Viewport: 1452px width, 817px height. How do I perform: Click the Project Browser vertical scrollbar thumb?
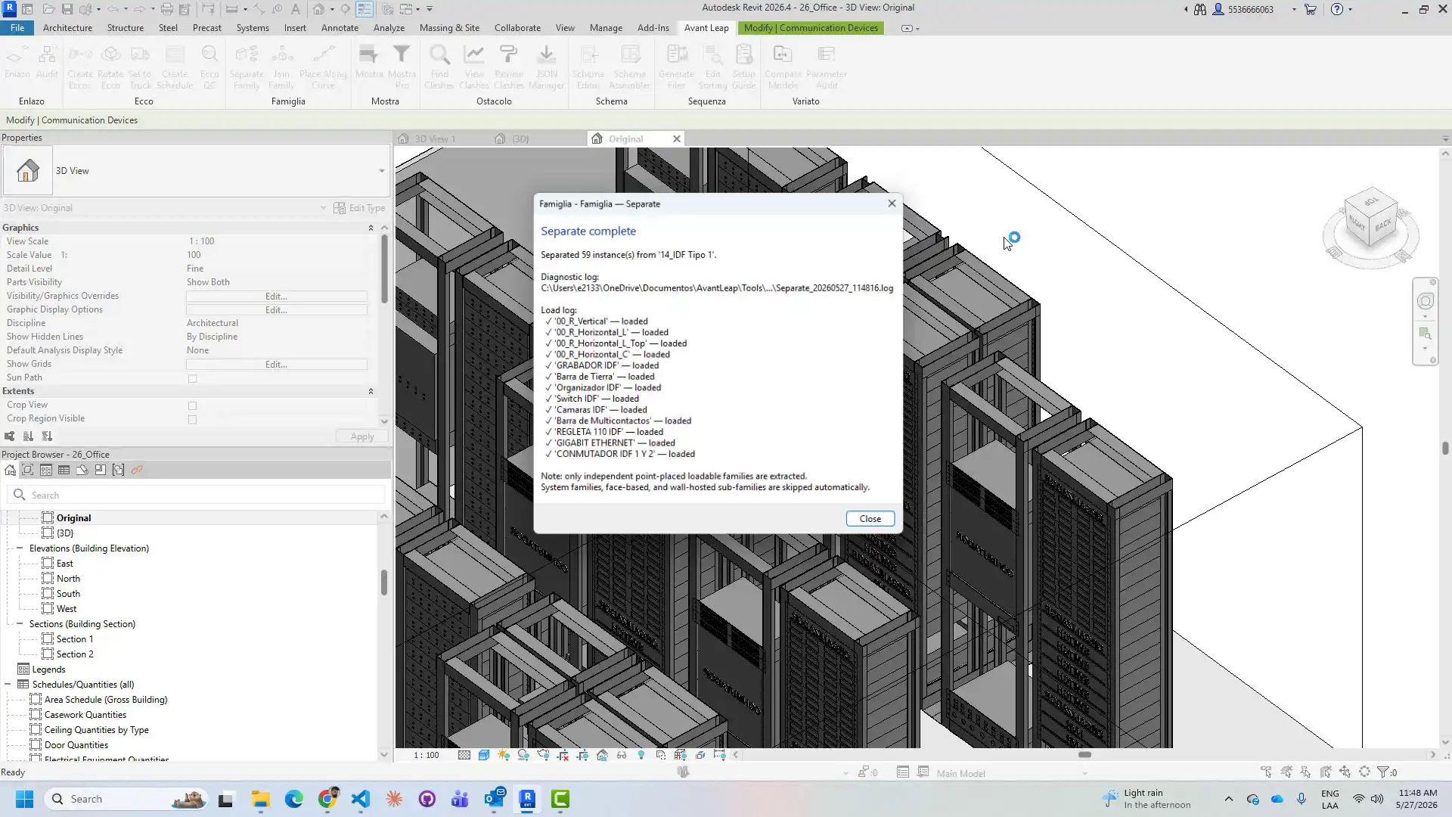click(x=384, y=582)
